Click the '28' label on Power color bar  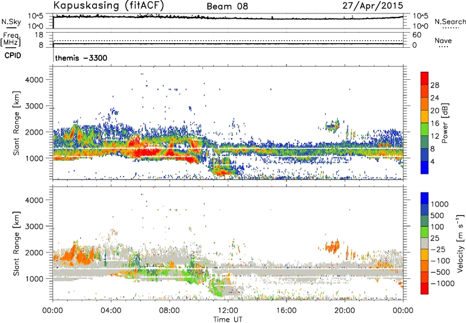(x=435, y=85)
